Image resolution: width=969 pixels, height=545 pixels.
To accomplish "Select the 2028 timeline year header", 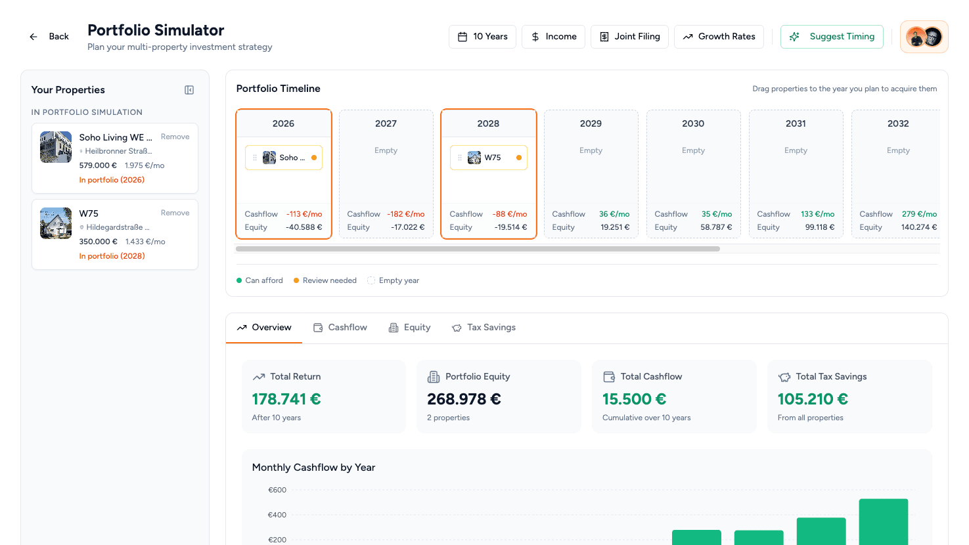I will coord(489,123).
